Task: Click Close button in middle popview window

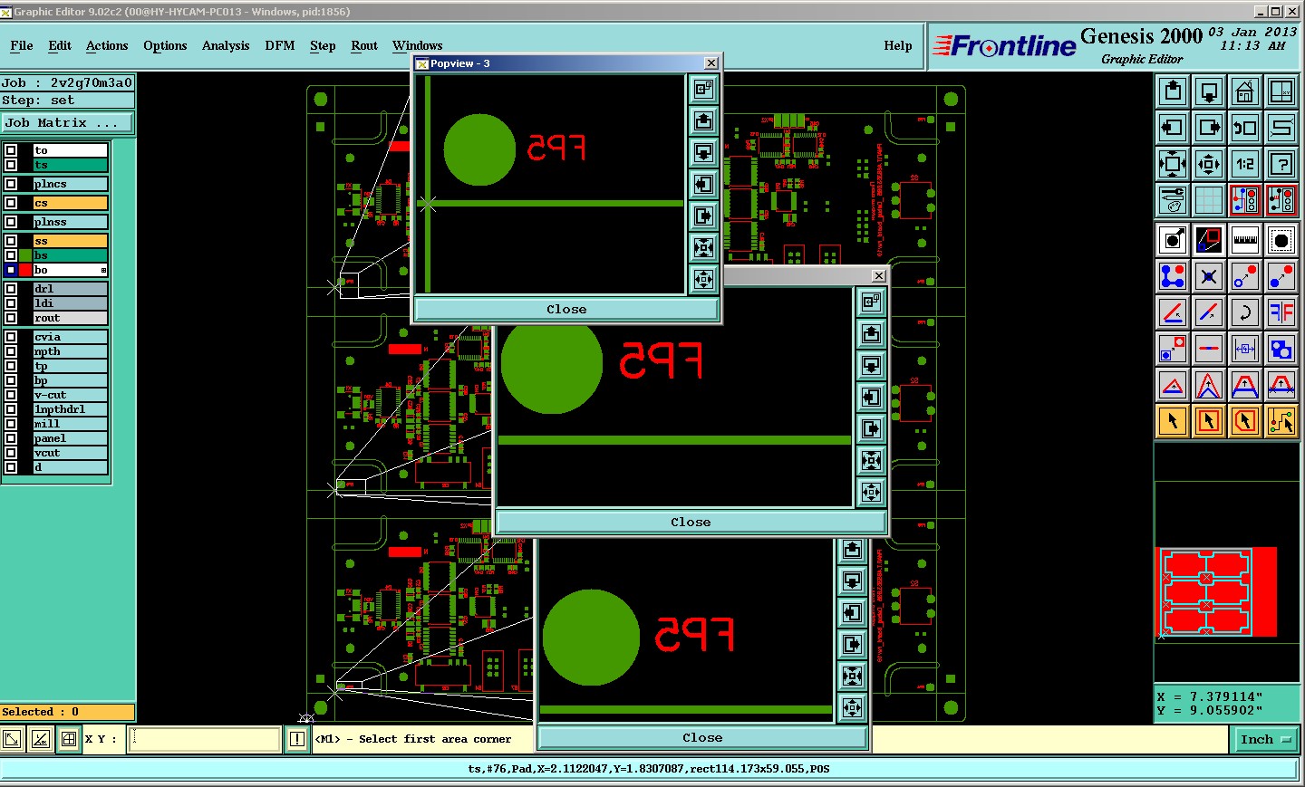Action: [x=691, y=522]
